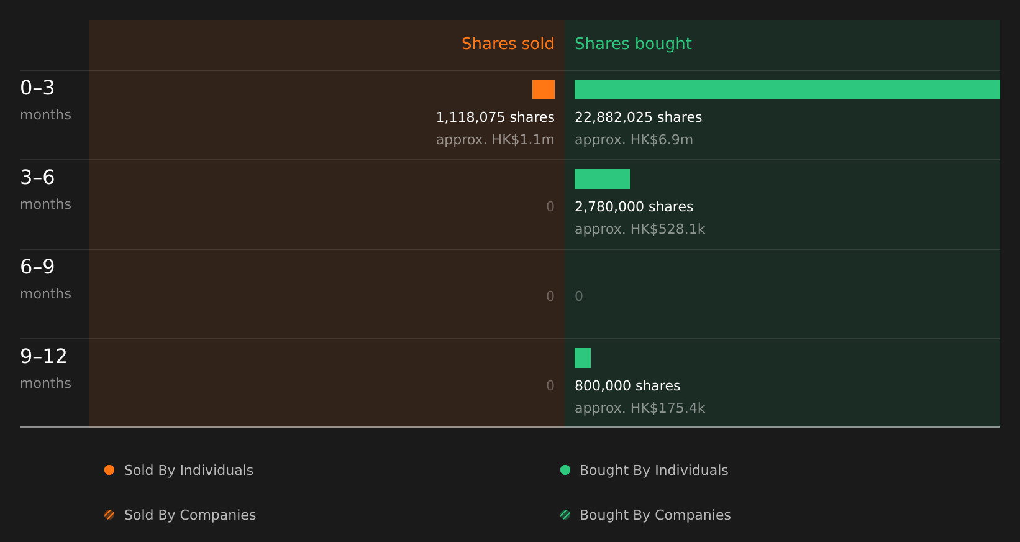Screen dimensions: 1020x542
Task: Select the green 3–6 months shares bought bar
Action: coord(602,179)
